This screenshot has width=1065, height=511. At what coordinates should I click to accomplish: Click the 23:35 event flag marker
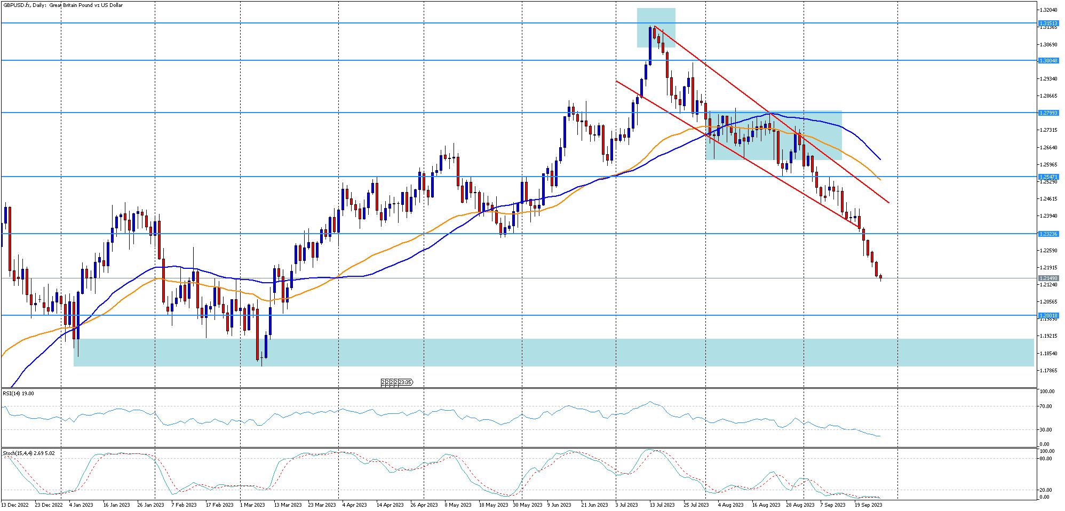coord(406,382)
